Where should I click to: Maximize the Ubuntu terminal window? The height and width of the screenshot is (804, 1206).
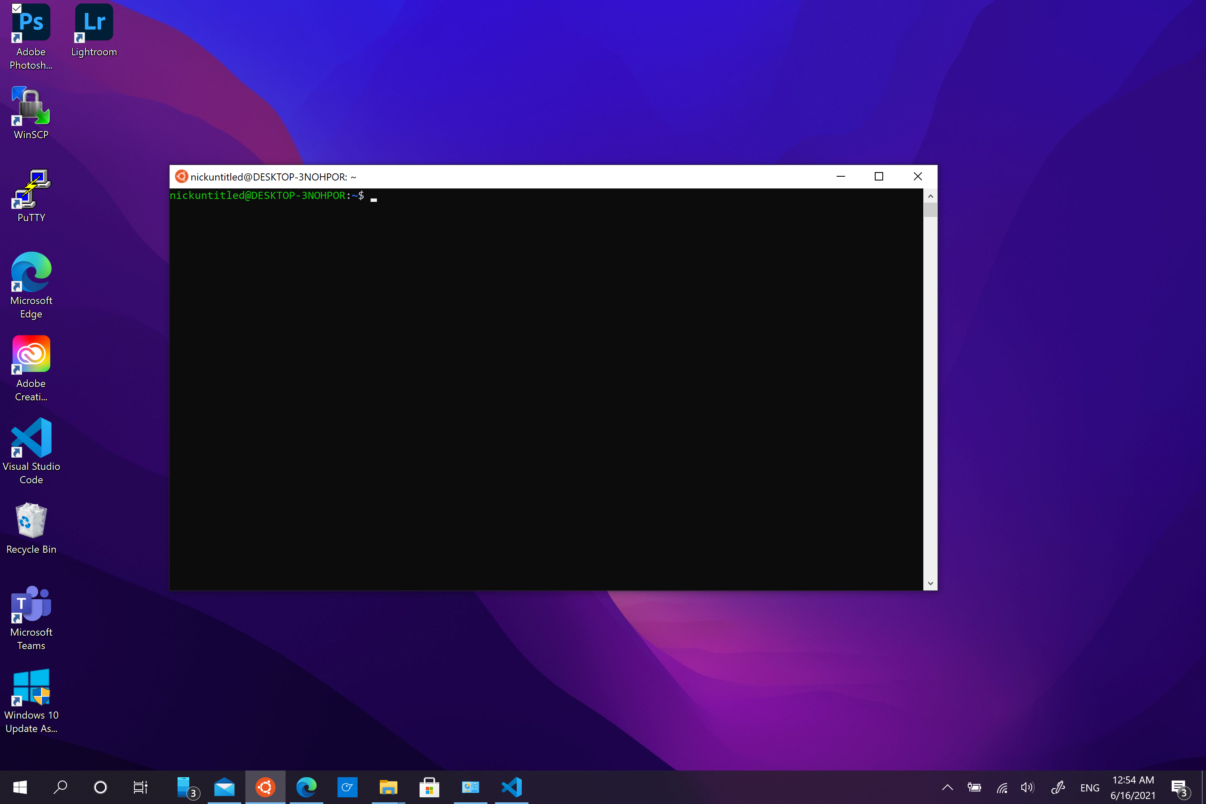coord(879,176)
